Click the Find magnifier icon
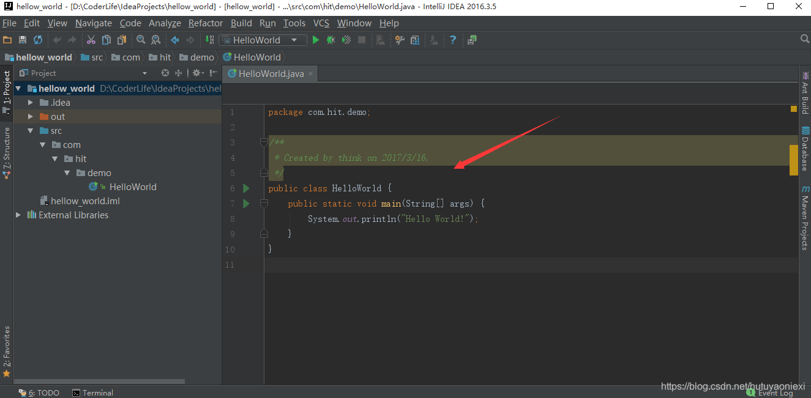Image resolution: width=811 pixels, height=398 pixels. (141, 40)
